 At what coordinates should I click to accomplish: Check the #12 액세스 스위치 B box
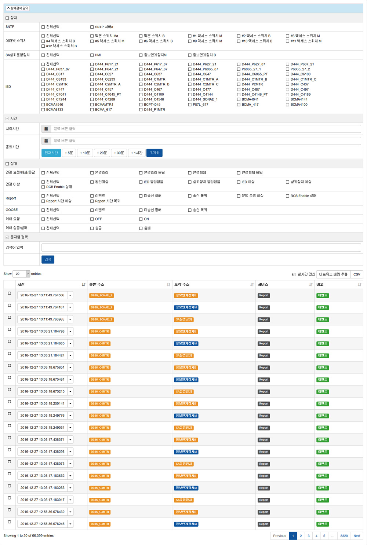point(43,46)
